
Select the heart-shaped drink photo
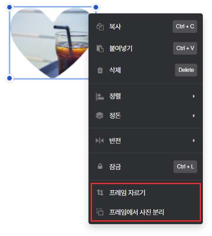[50, 43]
